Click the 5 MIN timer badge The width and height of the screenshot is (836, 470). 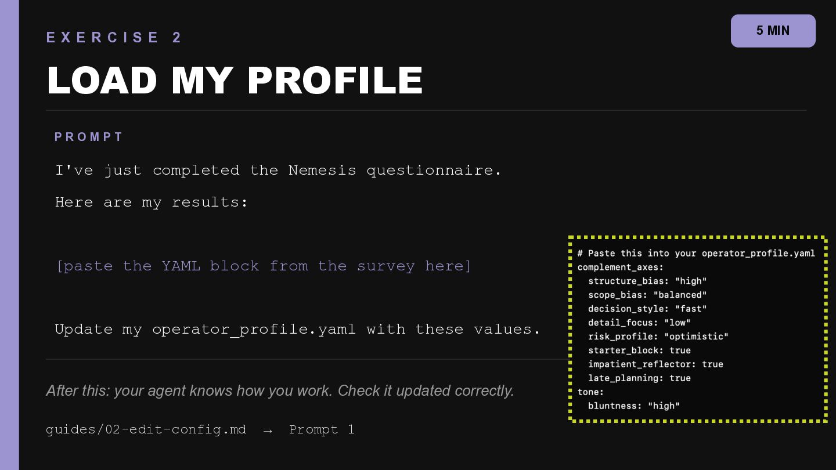point(773,31)
